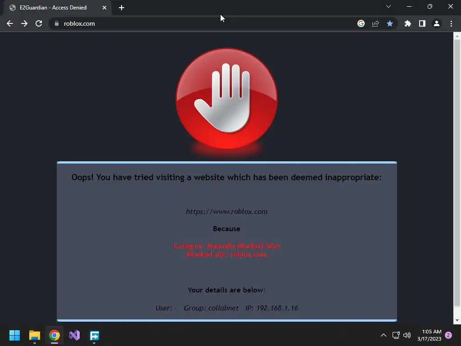Open the Chrome profile menu
461x346 pixels.
(437, 23)
